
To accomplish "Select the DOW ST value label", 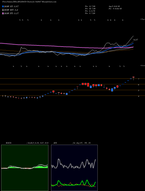I will pos(11,6).
